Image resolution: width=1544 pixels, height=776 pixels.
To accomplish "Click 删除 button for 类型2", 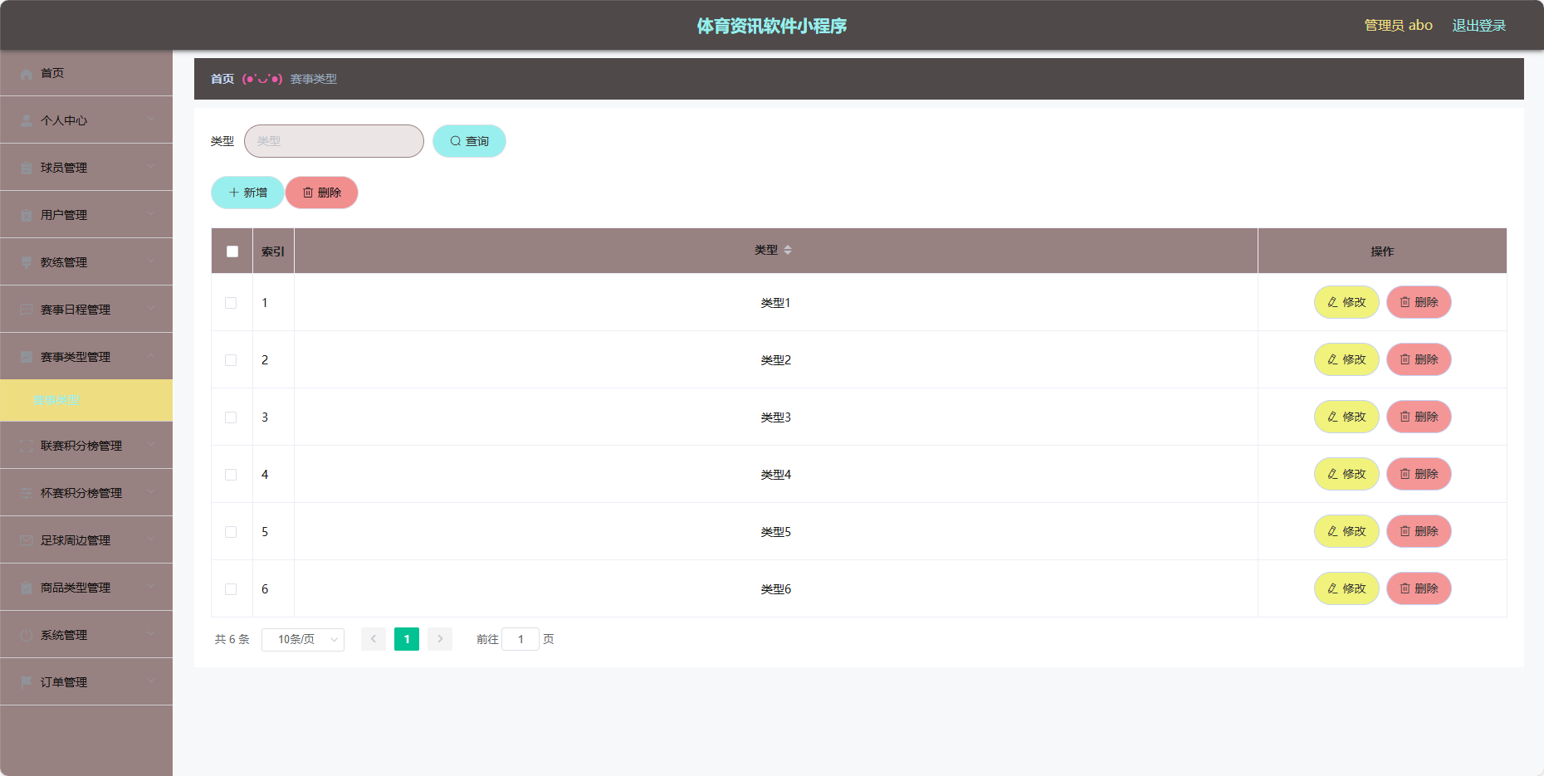I will 1419,359.
